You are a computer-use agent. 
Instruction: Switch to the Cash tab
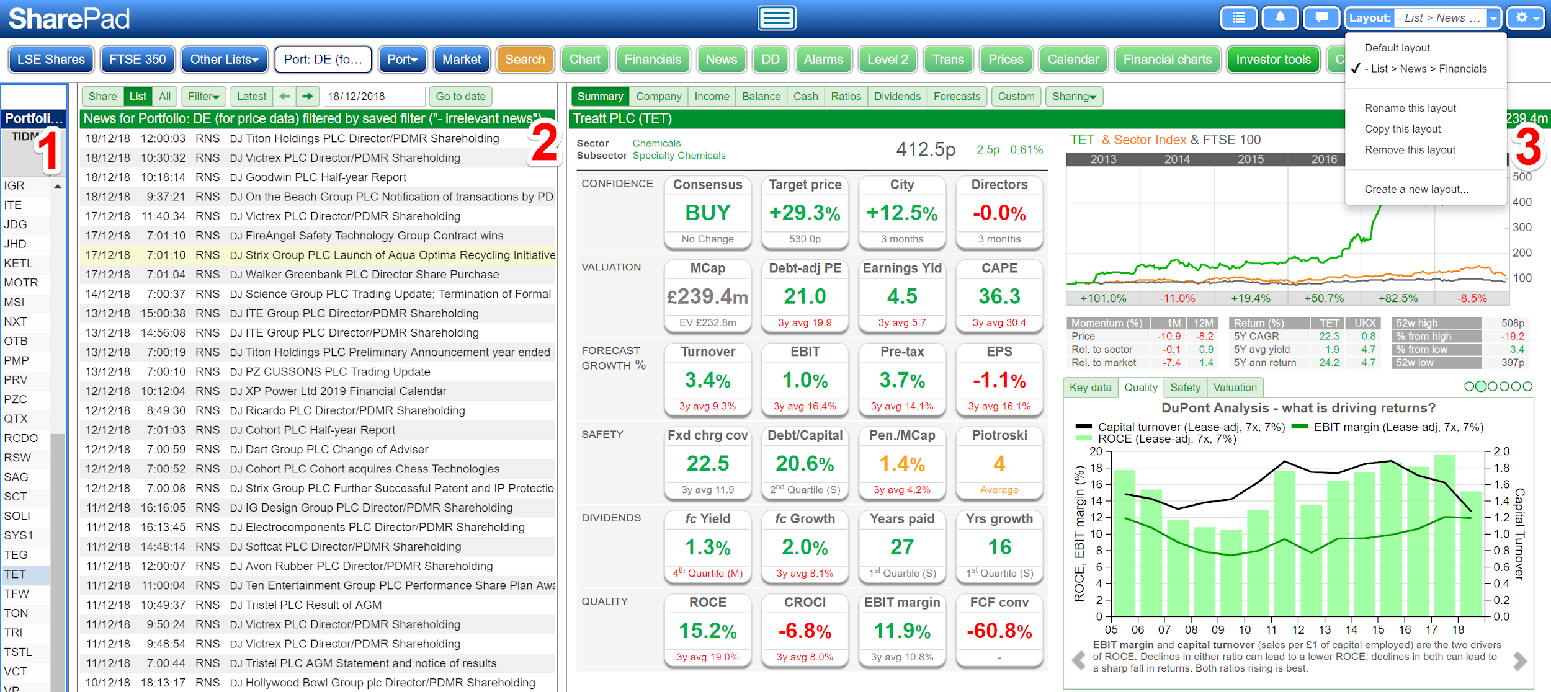pyautogui.click(x=805, y=96)
